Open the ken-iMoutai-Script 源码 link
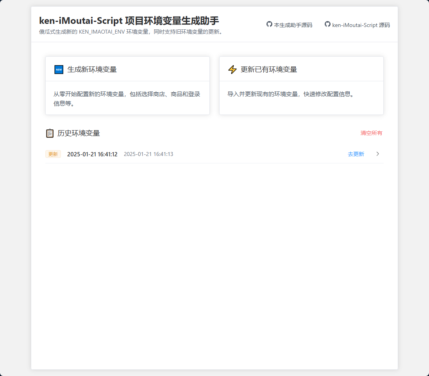 [361, 25]
